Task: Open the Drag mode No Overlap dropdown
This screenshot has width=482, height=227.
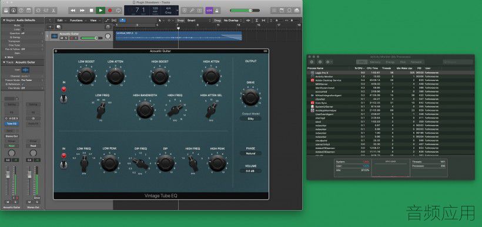Action: [x=233, y=21]
